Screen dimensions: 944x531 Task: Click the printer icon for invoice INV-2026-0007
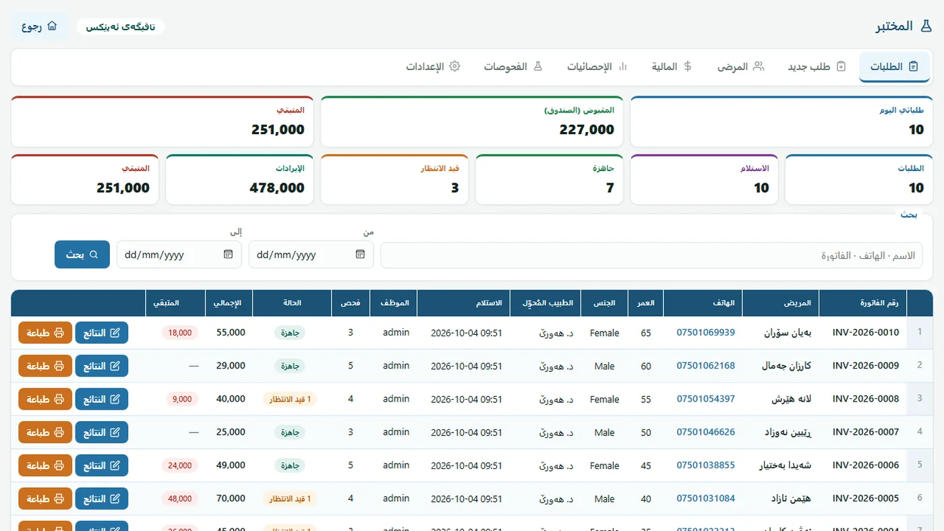59,432
